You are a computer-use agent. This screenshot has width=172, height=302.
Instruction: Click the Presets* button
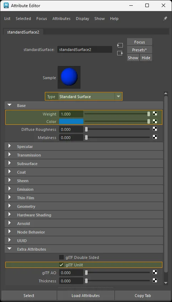[x=140, y=50]
